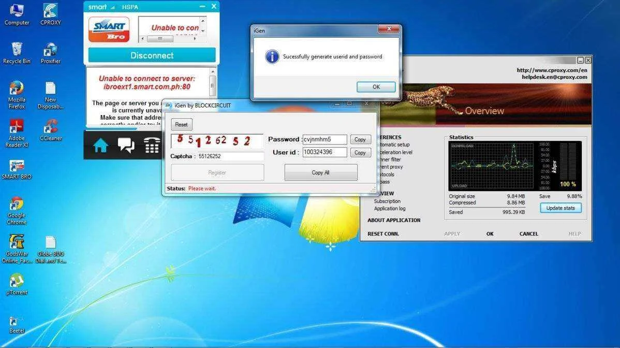The width and height of the screenshot is (620, 348).
Task: Click the kbps level meter in CProxy
Action: (568, 163)
